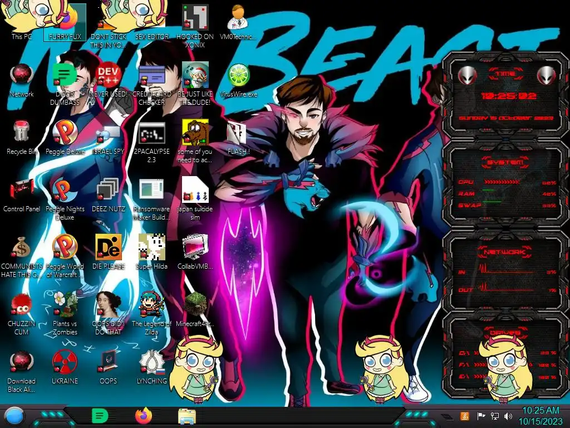Open the Control Panel desktop shortcut
The height and width of the screenshot is (428, 570).
tap(22, 195)
